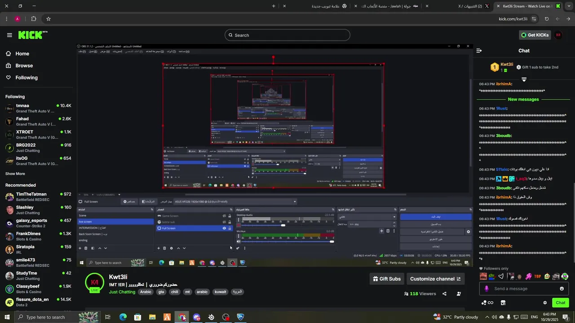Screen dimensions: 575x323
Task: Open Fahad channel in Following
Action: (38, 122)
